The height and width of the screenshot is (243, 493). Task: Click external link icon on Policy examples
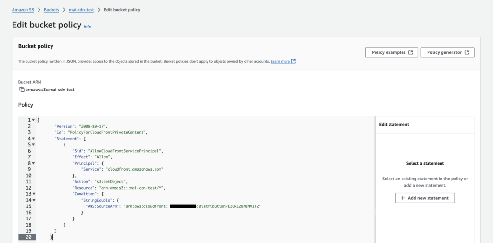click(x=410, y=52)
